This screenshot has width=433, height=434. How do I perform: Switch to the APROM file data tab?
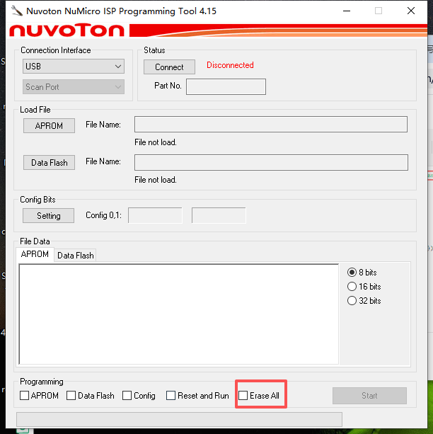point(35,254)
